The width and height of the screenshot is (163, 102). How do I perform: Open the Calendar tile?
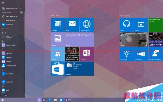(58, 25)
